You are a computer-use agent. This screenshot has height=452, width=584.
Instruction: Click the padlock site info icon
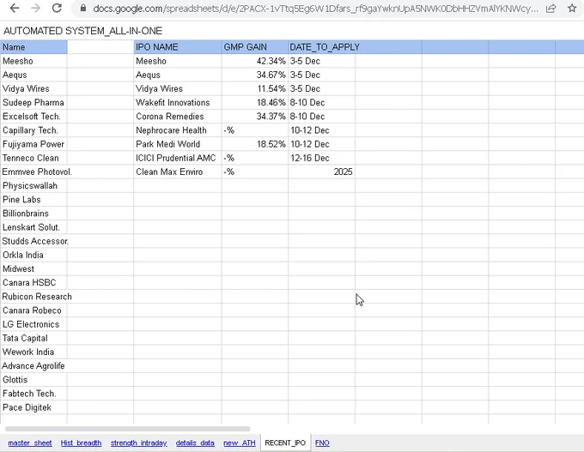click(x=83, y=9)
